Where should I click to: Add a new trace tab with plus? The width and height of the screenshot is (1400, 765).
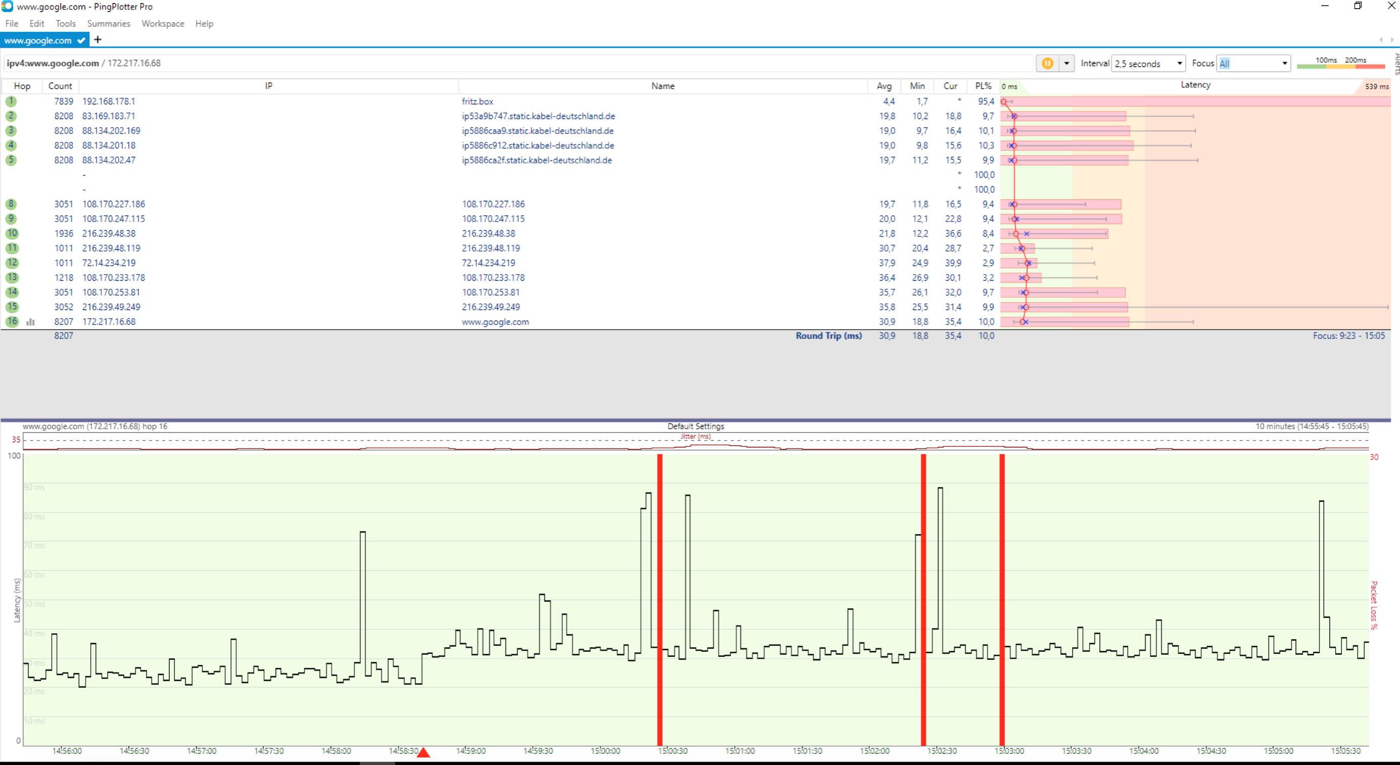tap(97, 39)
